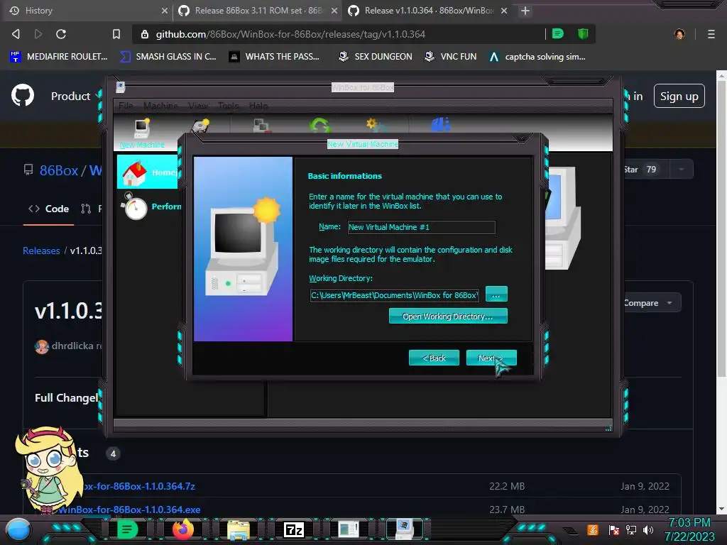Expand the Star button dropdown arrow
This screenshot has width=727, height=545.
tap(681, 169)
